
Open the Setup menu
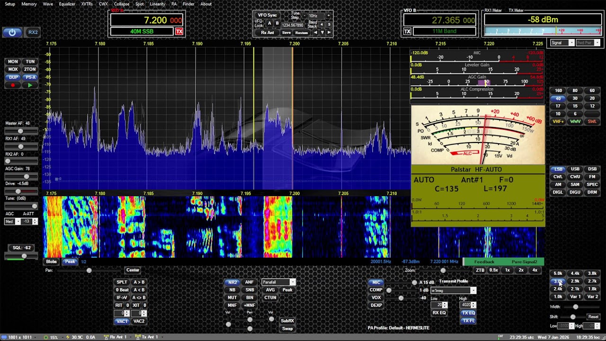tap(10, 4)
